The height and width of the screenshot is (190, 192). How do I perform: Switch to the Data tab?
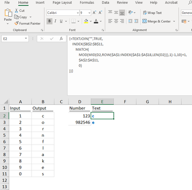point(106,2)
